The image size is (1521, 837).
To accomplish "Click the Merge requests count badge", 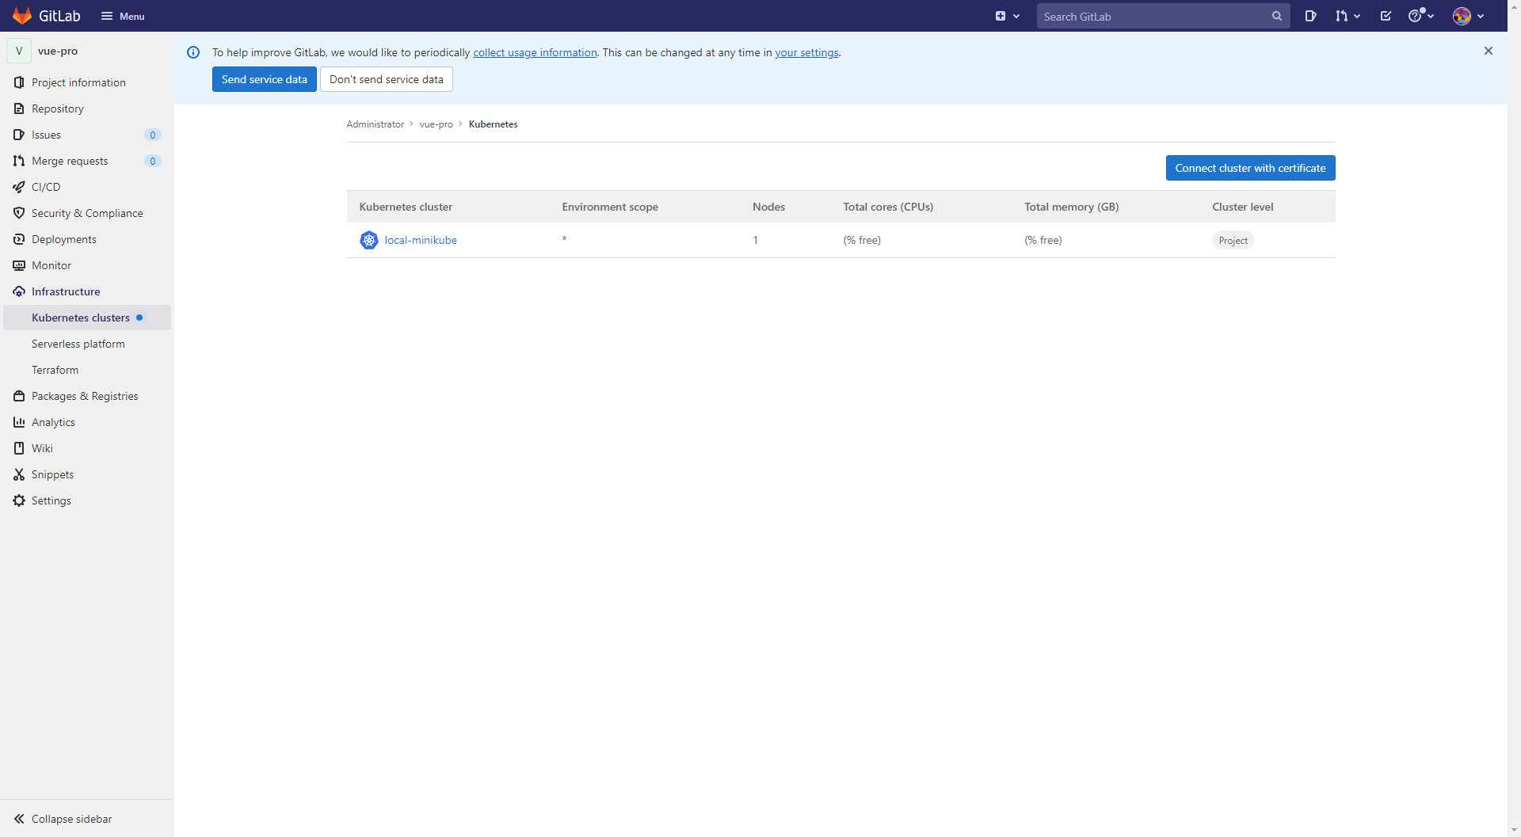I will pos(153,161).
